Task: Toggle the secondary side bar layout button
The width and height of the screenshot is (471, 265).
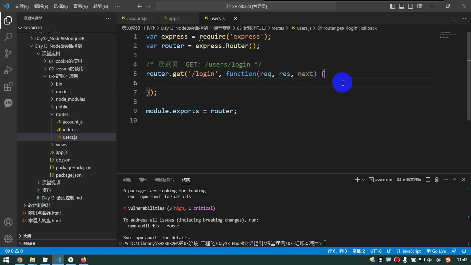Action: coord(411,6)
